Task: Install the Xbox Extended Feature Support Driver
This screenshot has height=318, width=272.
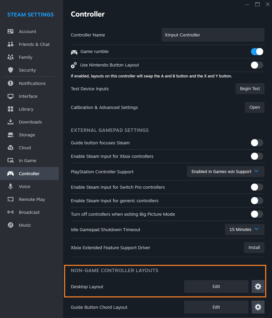Action: pos(254,247)
